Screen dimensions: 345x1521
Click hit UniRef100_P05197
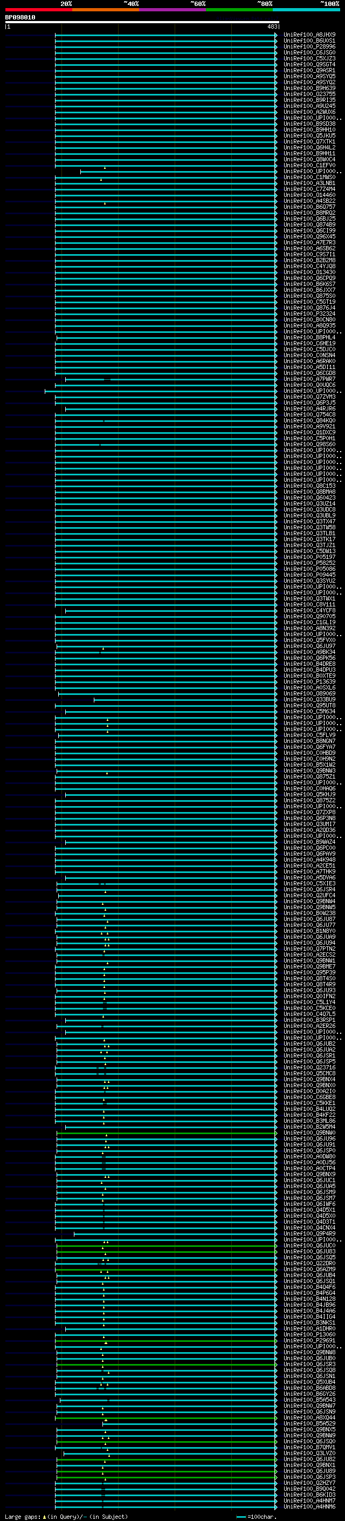[x=309, y=557]
